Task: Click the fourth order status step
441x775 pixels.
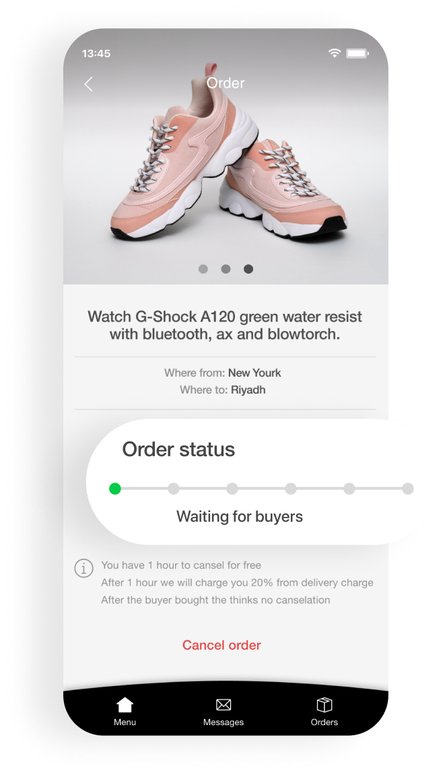Action: click(x=291, y=489)
